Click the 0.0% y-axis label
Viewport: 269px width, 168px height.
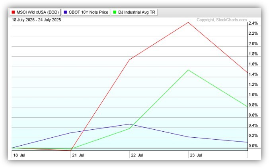(x=253, y=146)
